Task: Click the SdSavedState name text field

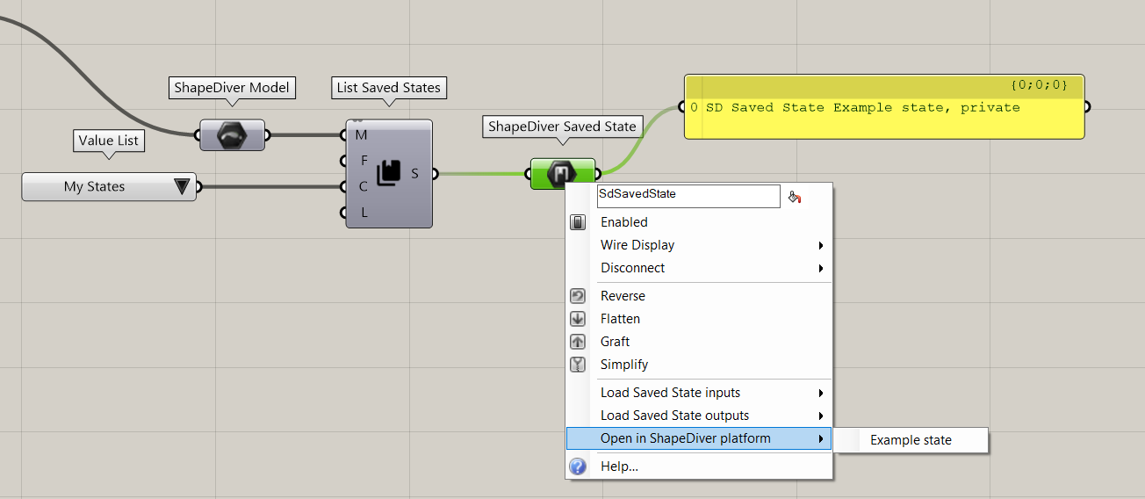Action: tap(688, 195)
